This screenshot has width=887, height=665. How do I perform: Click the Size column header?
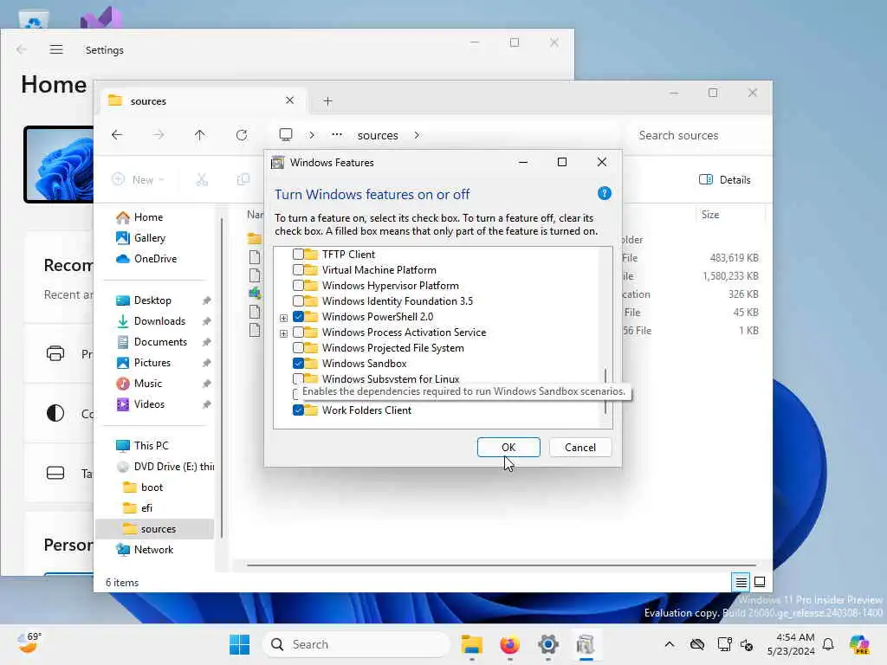coord(710,215)
